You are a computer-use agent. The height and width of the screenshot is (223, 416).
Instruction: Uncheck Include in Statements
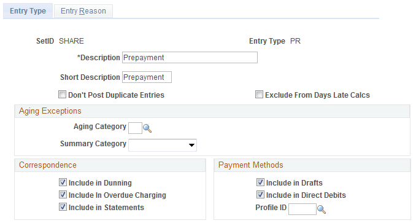click(63, 207)
